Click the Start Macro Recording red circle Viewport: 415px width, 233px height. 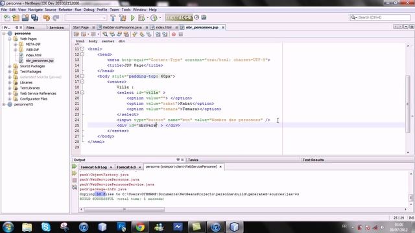pos(174,34)
